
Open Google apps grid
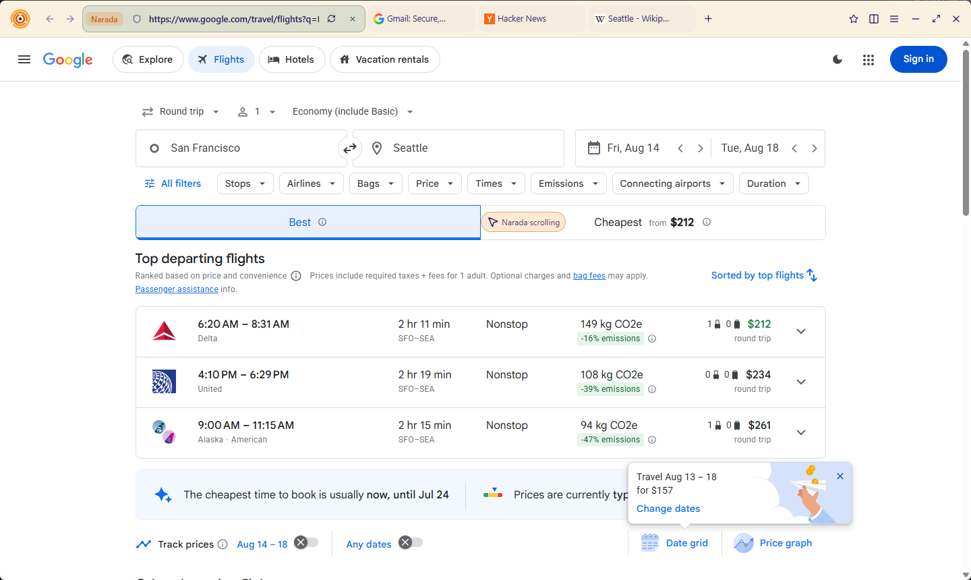pyautogui.click(x=869, y=59)
